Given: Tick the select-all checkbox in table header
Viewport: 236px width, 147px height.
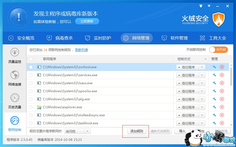Looking at the screenshot, I should click(x=31, y=59).
